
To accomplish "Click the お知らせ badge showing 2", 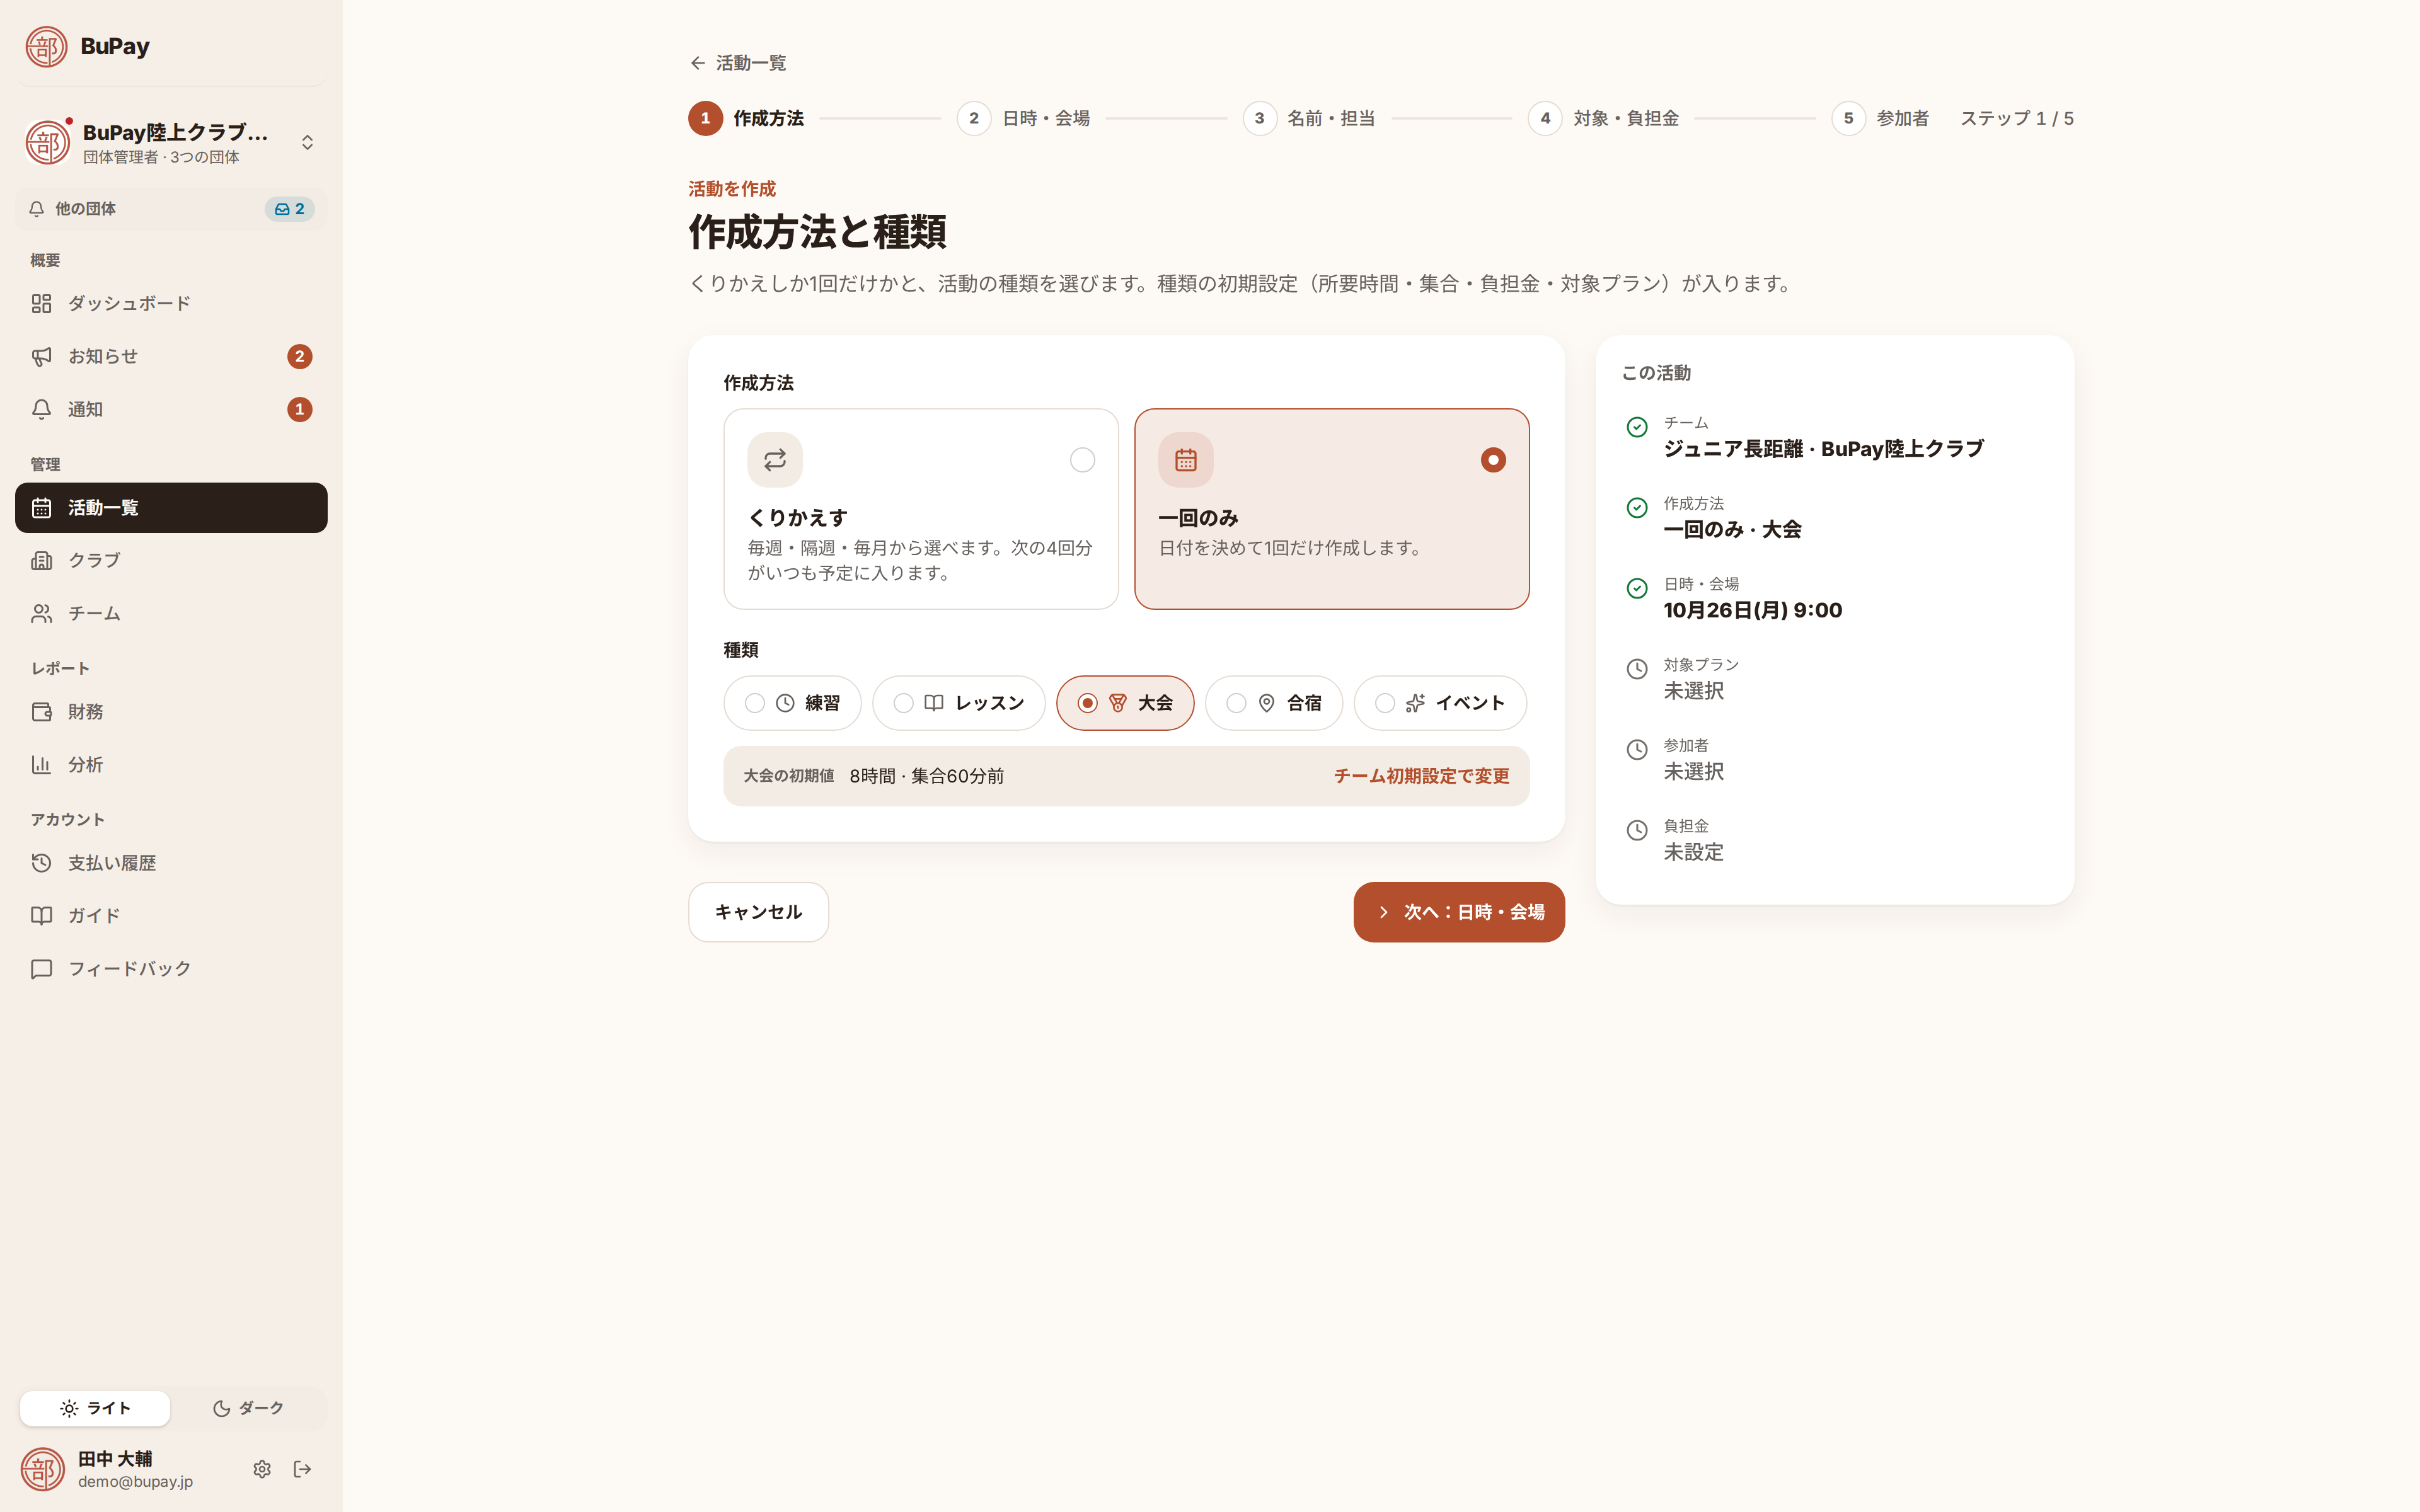I will click(x=300, y=356).
